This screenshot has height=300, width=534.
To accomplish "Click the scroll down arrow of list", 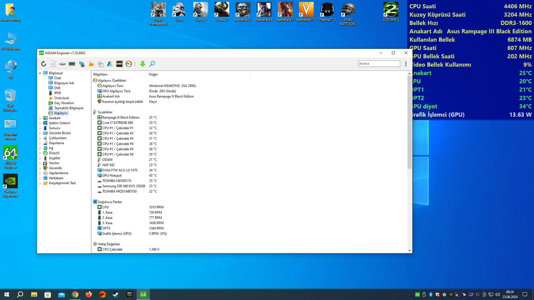I will click(x=409, y=250).
